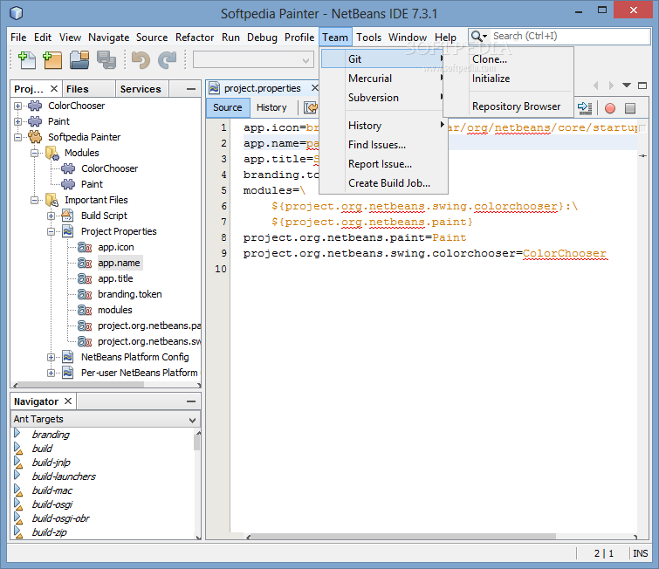Click the last edit icon beside History
The image size is (659, 569).
pos(311,107)
